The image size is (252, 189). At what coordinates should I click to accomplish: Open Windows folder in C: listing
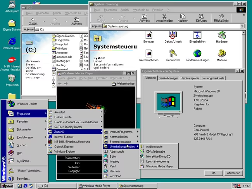(60, 48)
